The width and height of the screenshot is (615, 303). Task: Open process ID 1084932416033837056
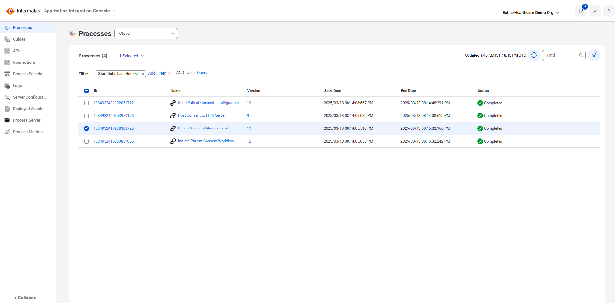coord(114,141)
